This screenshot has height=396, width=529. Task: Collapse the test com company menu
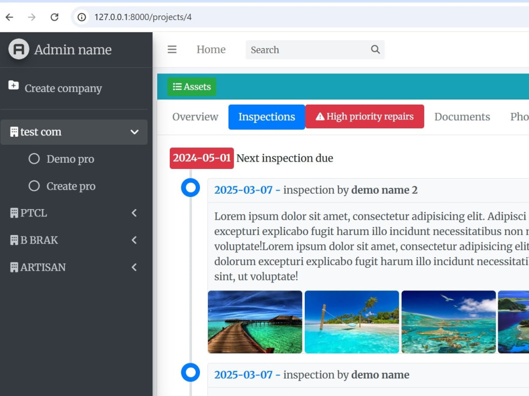point(74,132)
